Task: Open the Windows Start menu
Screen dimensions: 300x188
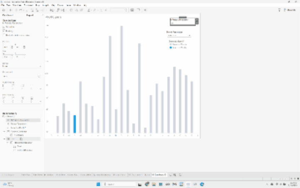Action: point(98,184)
